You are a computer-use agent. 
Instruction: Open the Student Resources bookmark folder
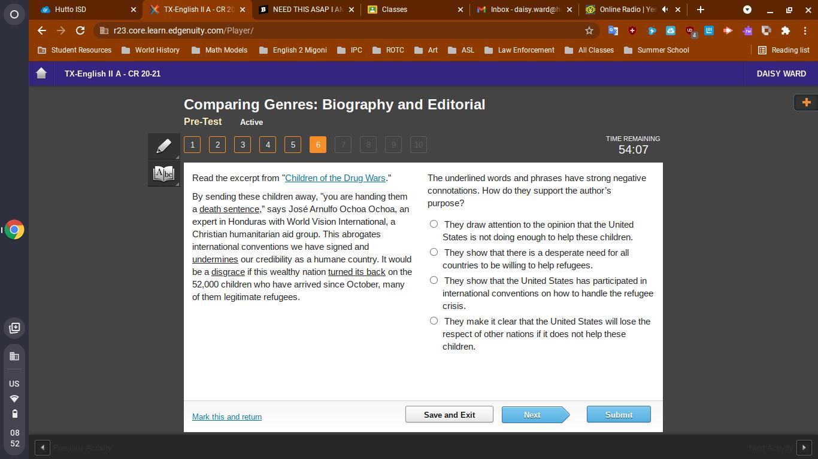tap(74, 50)
